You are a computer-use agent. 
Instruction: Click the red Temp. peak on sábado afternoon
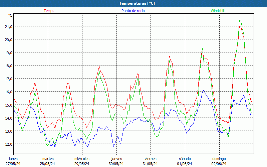point(202,48)
